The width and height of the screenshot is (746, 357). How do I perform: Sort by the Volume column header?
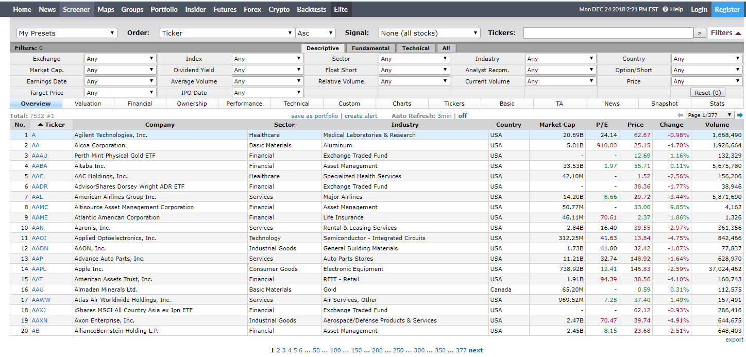coord(717,125)
